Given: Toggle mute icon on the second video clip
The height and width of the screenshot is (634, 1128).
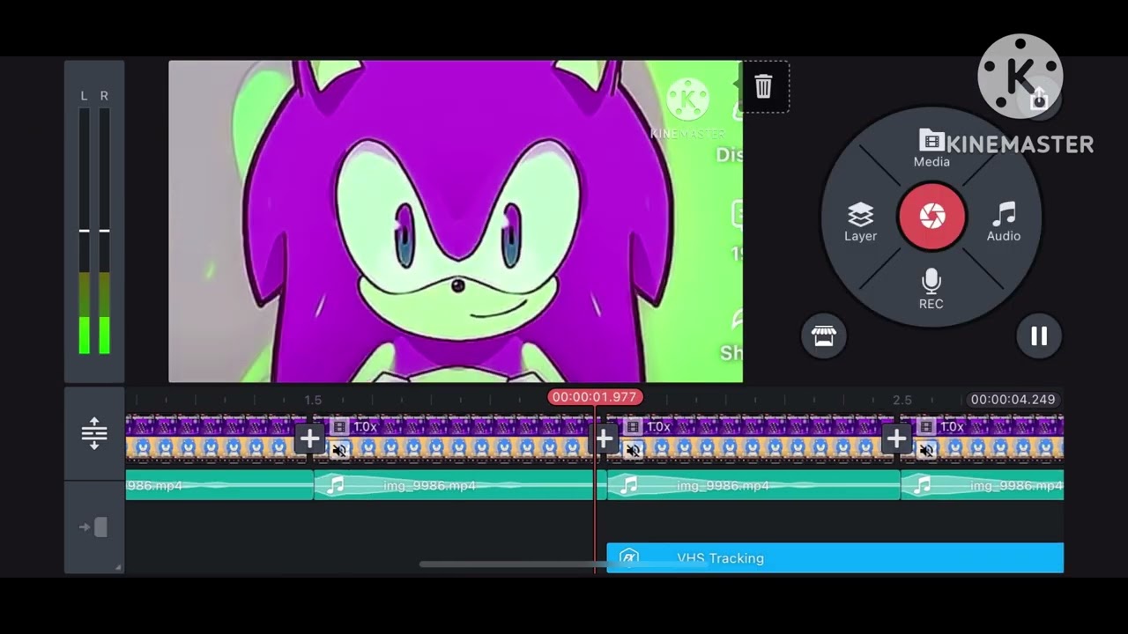Looking at the screenshot, I should tap(339, 451).
